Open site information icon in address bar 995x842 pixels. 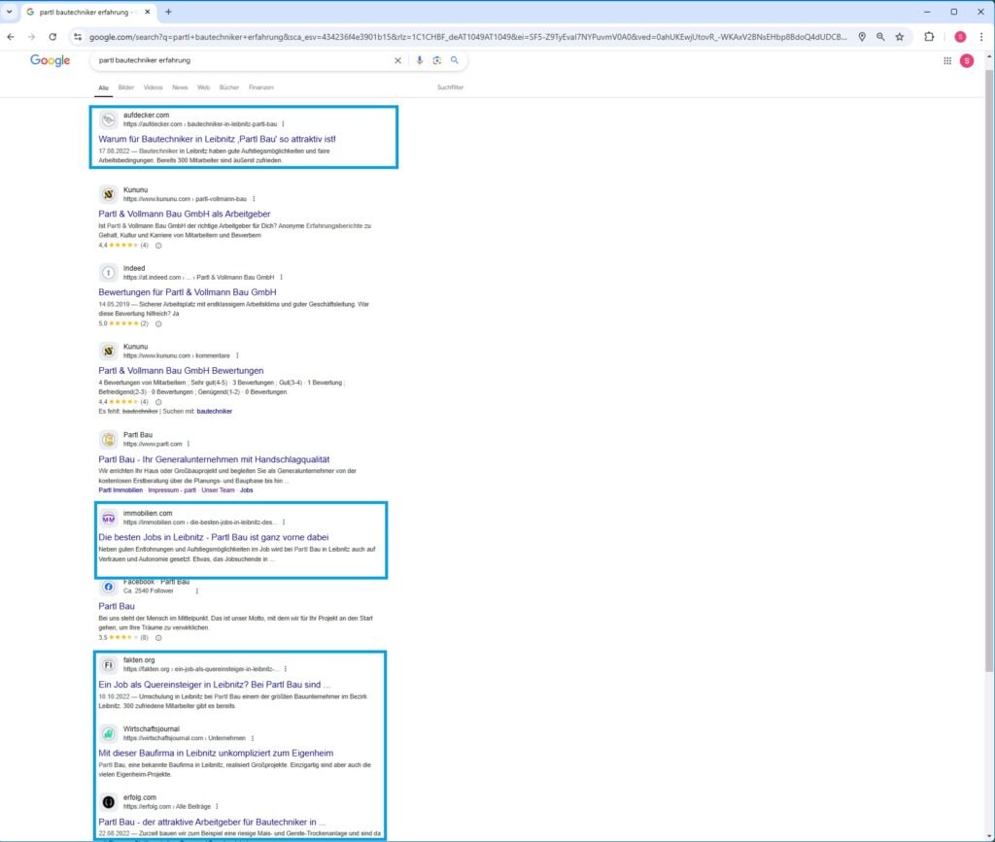tap(78, 37)
